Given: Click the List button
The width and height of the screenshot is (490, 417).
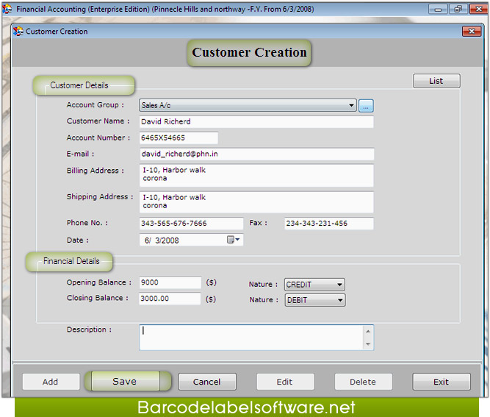Looking at the screenshot, I should (436, 81).
